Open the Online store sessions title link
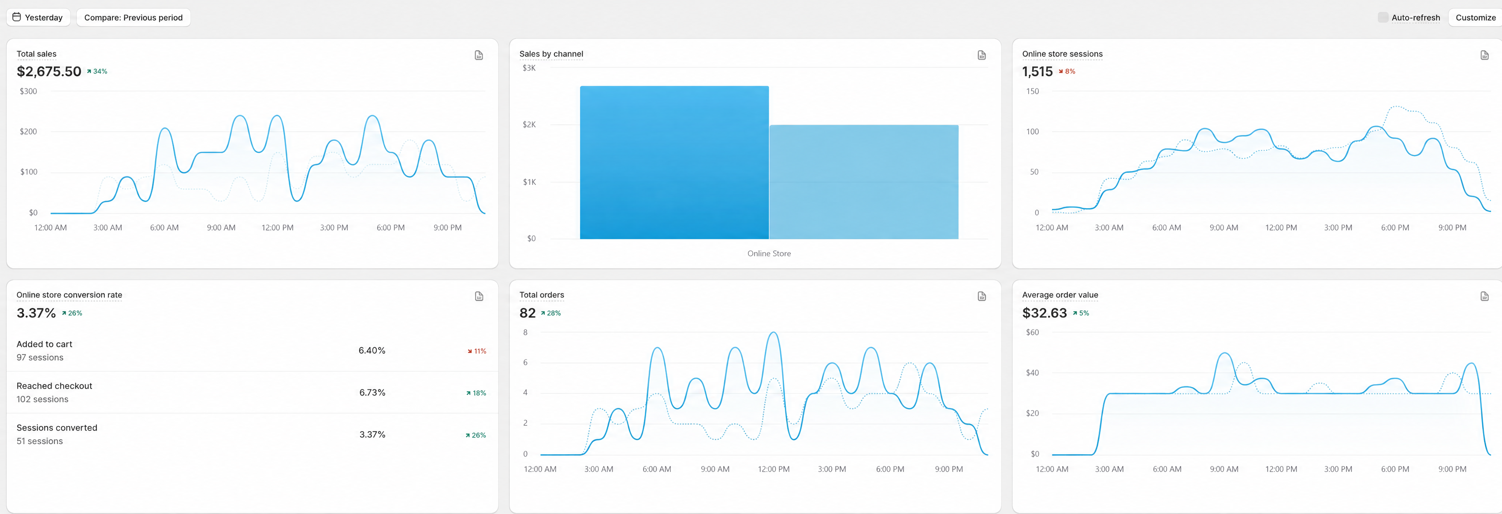 tap(1062, 54)
